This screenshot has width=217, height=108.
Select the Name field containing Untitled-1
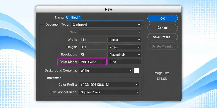(x=105, y=18)
